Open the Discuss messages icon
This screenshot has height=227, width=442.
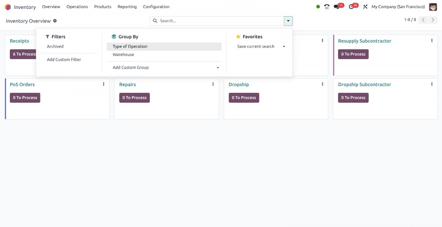coord(336,6)
